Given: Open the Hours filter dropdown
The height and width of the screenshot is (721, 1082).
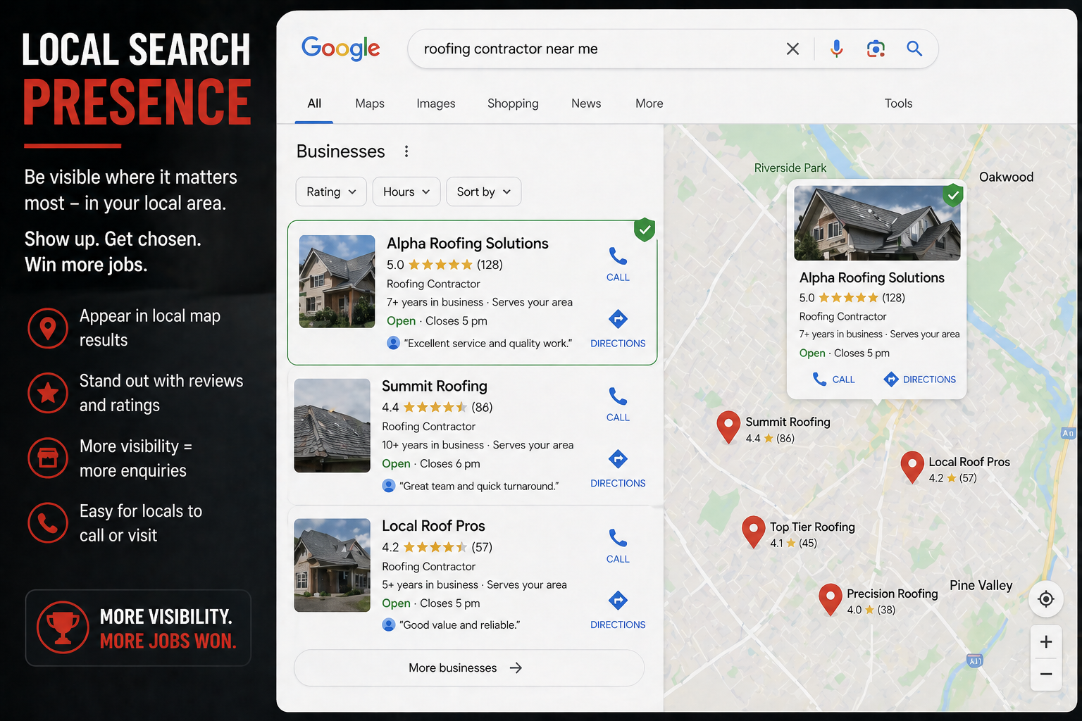Looking at the screenshot, I should tap(406, 192).
